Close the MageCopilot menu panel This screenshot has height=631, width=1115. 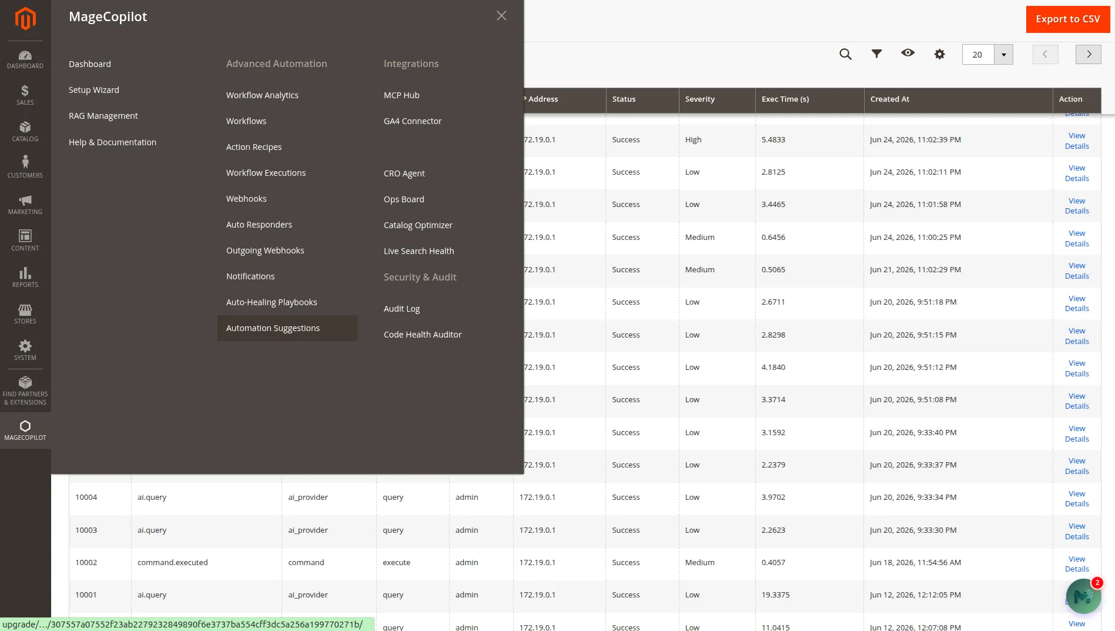pyautogui.click(x=501, y=16)
